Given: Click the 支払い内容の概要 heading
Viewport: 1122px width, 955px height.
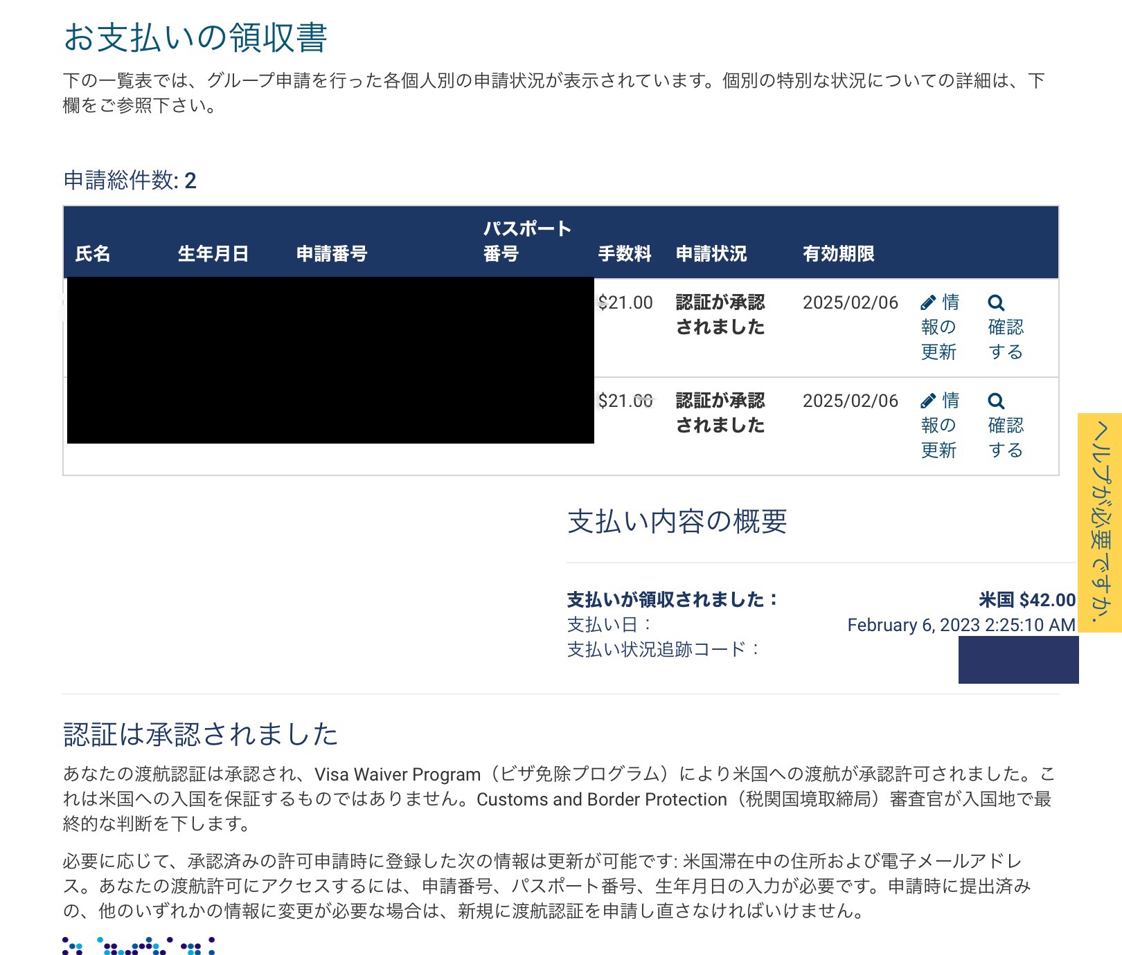Looking at the screenshot, I should 677,522.
